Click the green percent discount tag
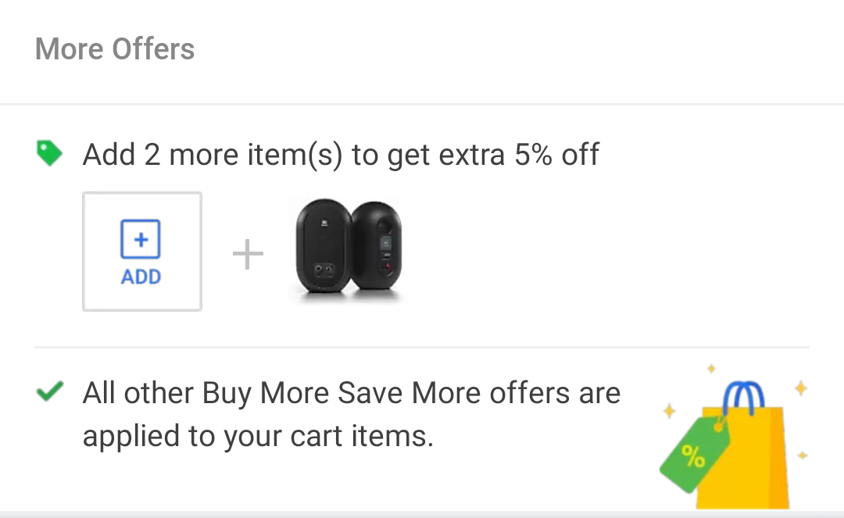Viewport: 844px width, 518px height. coord(695,455)
